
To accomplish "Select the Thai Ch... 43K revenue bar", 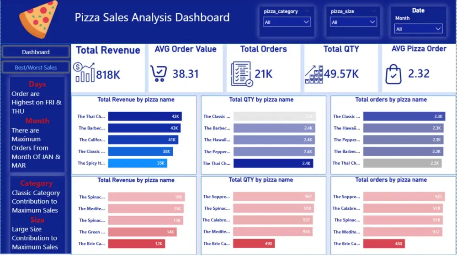I will (x=145, y=116).
